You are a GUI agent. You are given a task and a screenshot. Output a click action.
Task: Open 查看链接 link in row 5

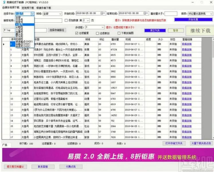[x=186, y=71]
